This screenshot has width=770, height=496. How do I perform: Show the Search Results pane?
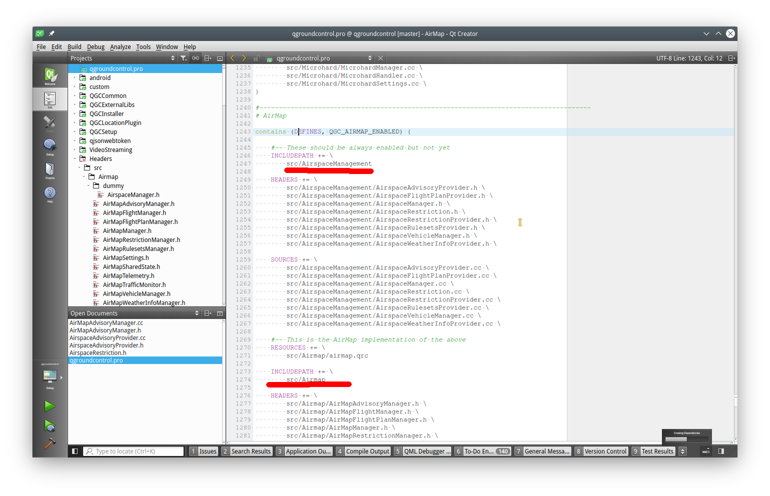[247, 451]
